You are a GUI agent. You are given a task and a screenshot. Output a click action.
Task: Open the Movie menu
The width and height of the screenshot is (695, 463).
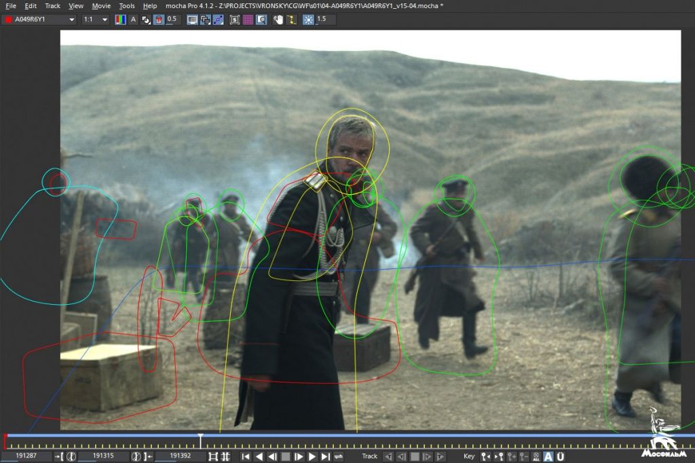101,5
